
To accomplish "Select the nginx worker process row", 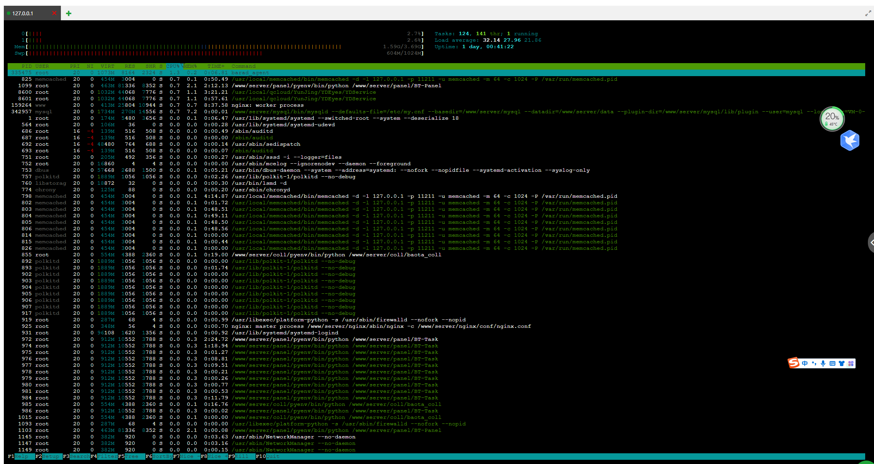I will (267, 105).
